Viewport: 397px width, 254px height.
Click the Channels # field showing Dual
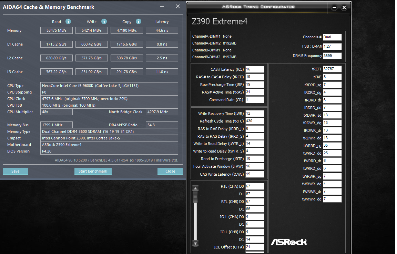click(332, 37)
